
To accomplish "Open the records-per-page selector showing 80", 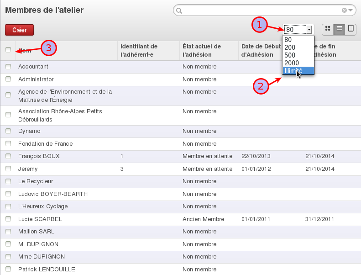I will (298, 30).
